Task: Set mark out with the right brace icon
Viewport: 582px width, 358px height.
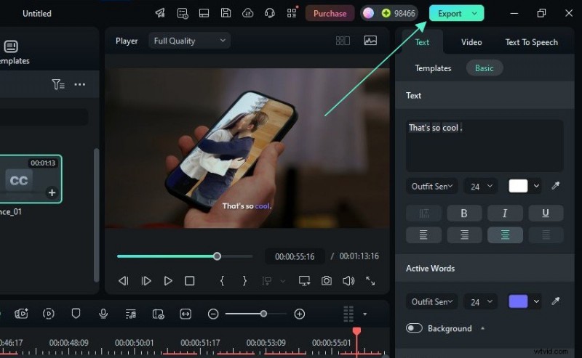Action: point(244,280)
